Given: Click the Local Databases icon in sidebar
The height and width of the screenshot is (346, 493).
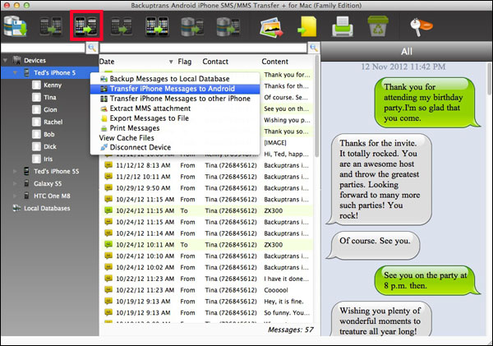Looking at the screenshot, I should click(x=16, y=208).
